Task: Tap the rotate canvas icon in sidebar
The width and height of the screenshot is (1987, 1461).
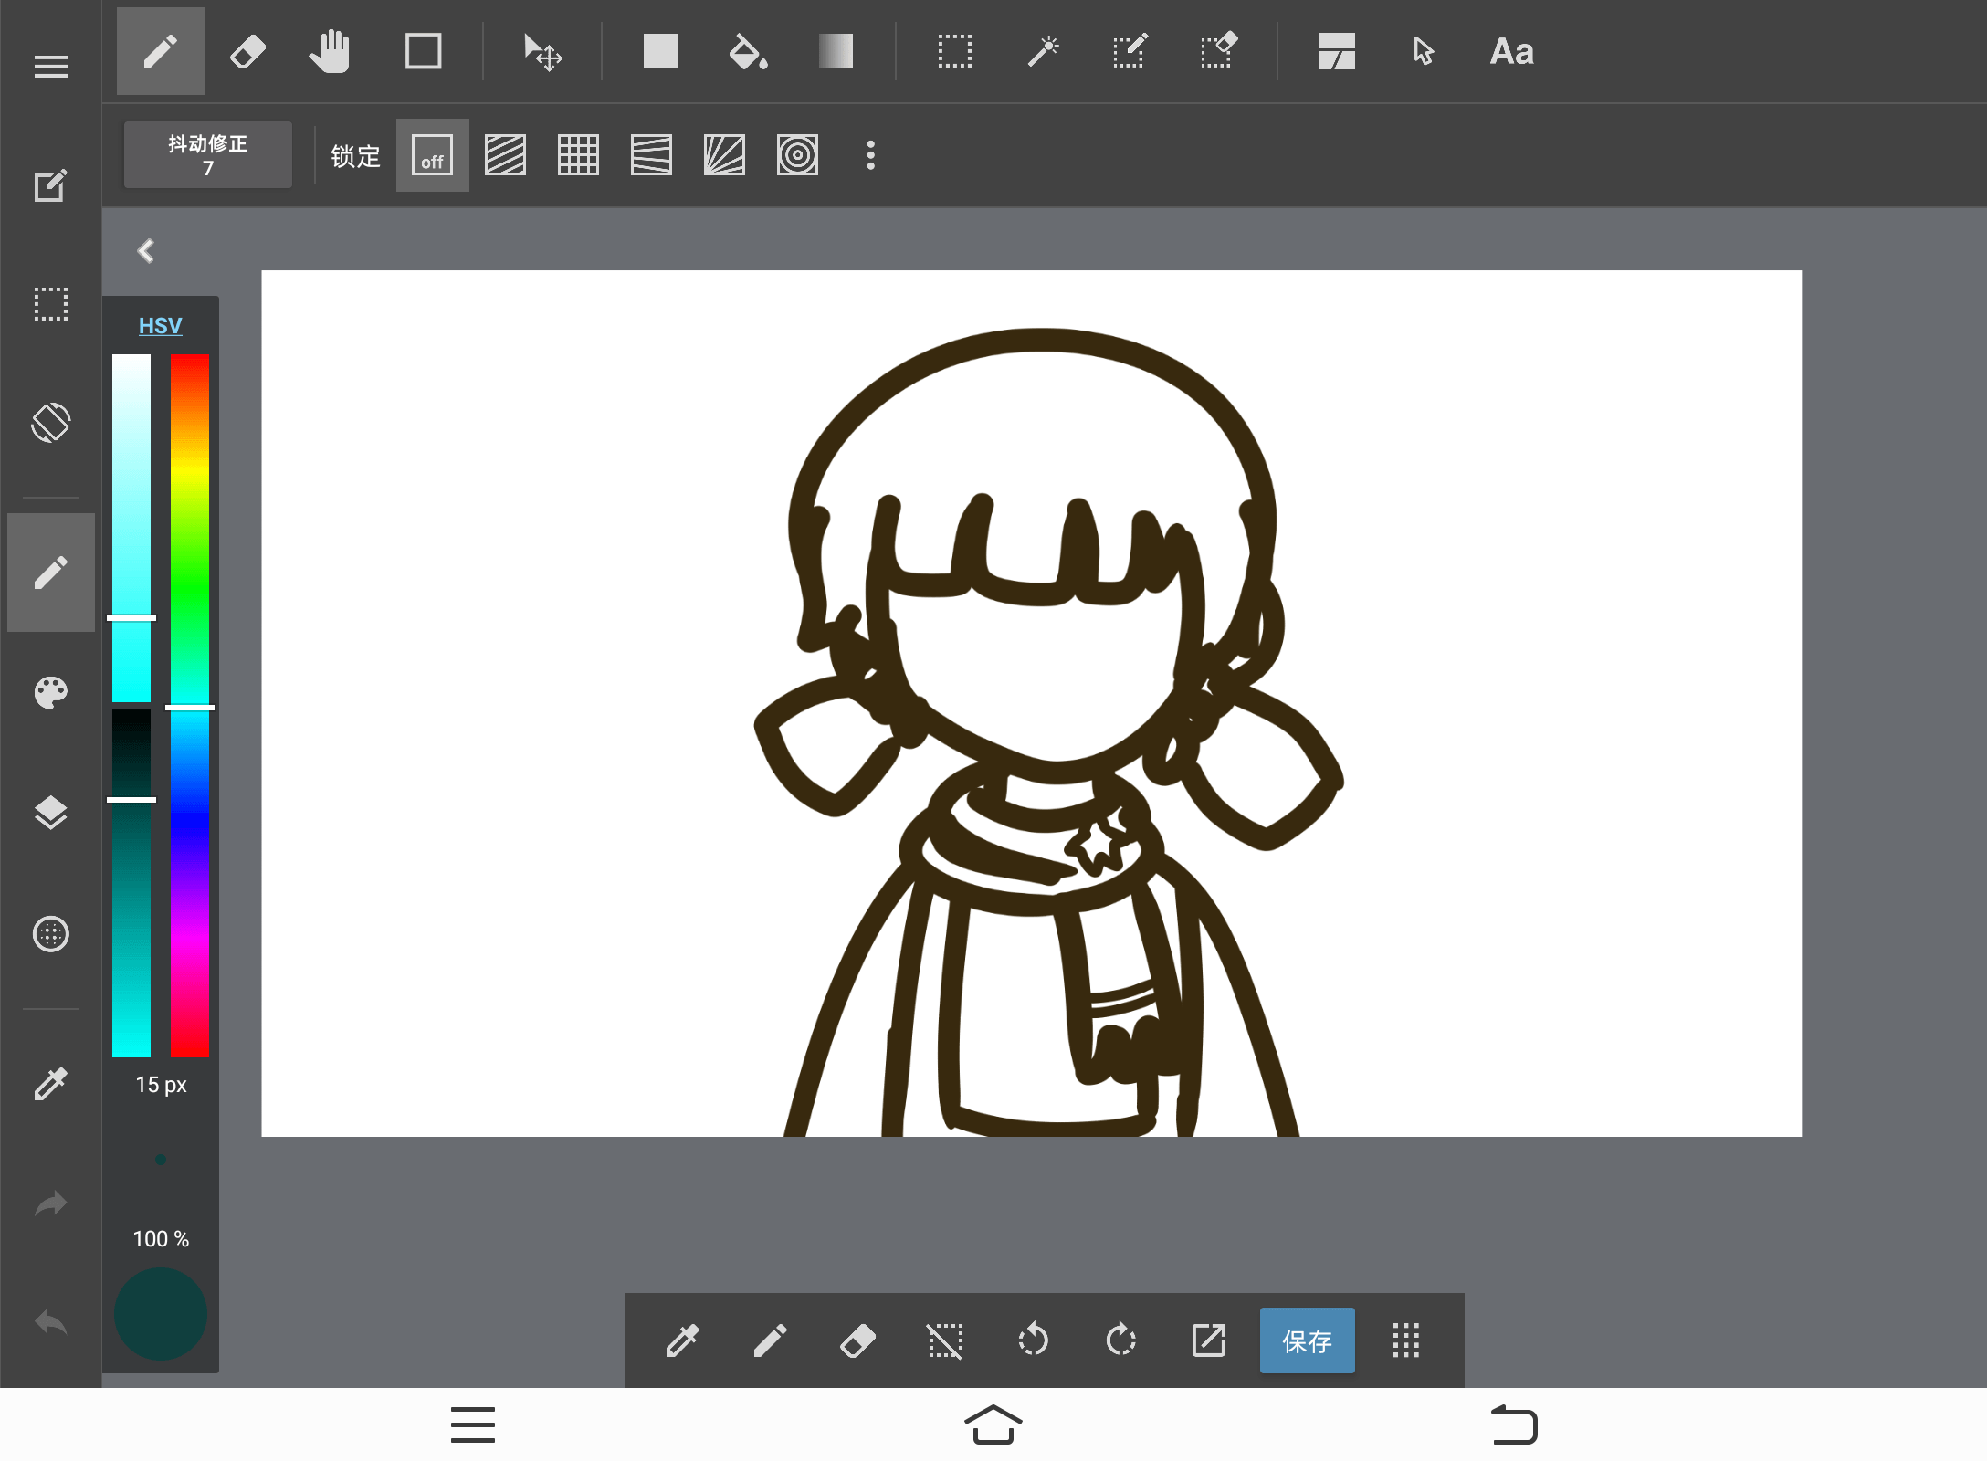Action: click(x=51, y=423)
